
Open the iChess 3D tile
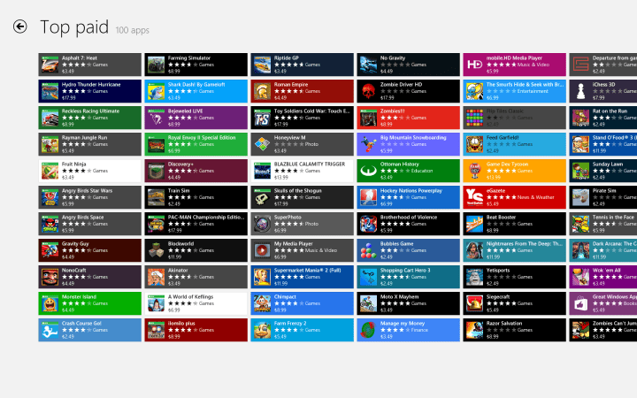point(603,91)
